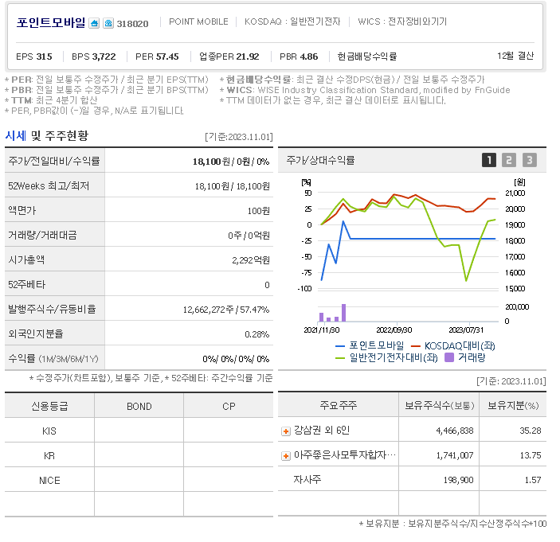Image resolution: width=560 pixels, height=542 pixels.
Task: Click the 시가총액 2,292억원 value
Action: (x=251, y=260)
